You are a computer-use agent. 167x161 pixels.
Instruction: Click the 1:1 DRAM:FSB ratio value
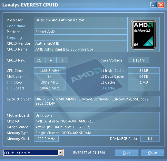coord(150,139)
